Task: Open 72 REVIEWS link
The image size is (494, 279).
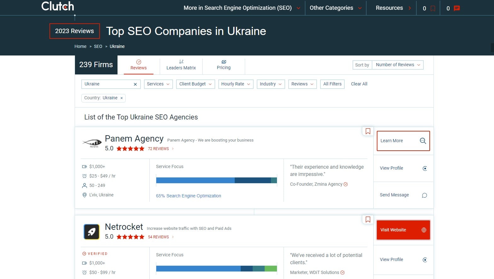Action: pos(158,149)
